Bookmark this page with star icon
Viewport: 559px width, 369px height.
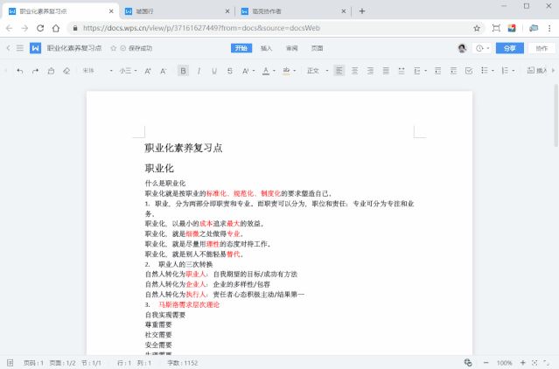[x=477, y=28]
